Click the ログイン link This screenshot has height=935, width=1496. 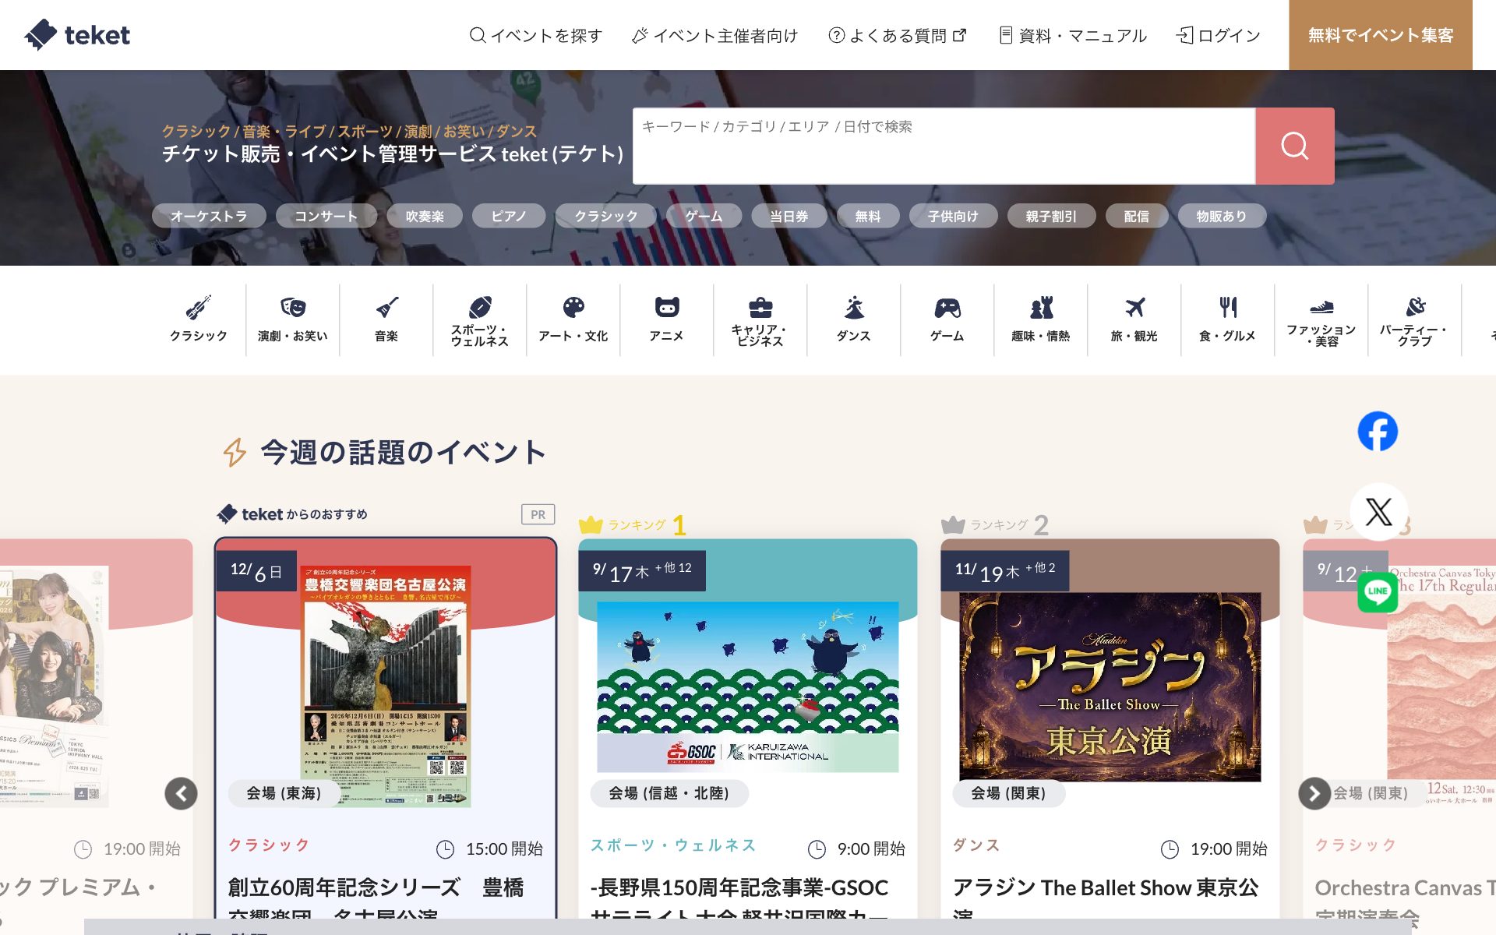tap(1219, 35)
